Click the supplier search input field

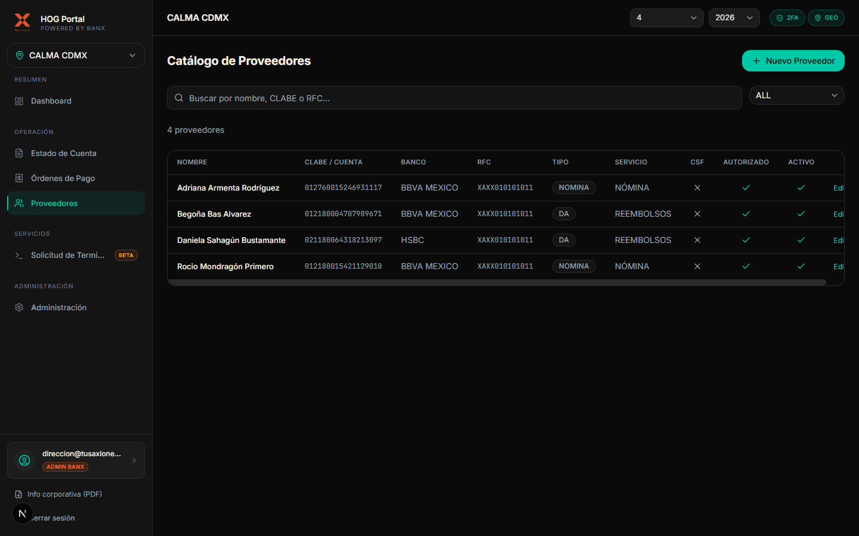pyautogui.click(x=418, y=98)
